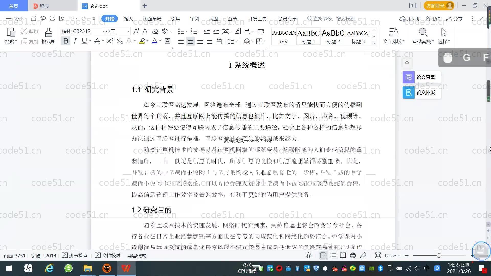Open font size dropdown 小三
Viewport: 491px width, 276px height.
128,31
